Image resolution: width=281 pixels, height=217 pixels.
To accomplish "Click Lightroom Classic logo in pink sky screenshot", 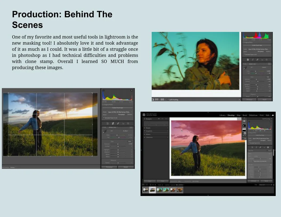I will (144, 115).
